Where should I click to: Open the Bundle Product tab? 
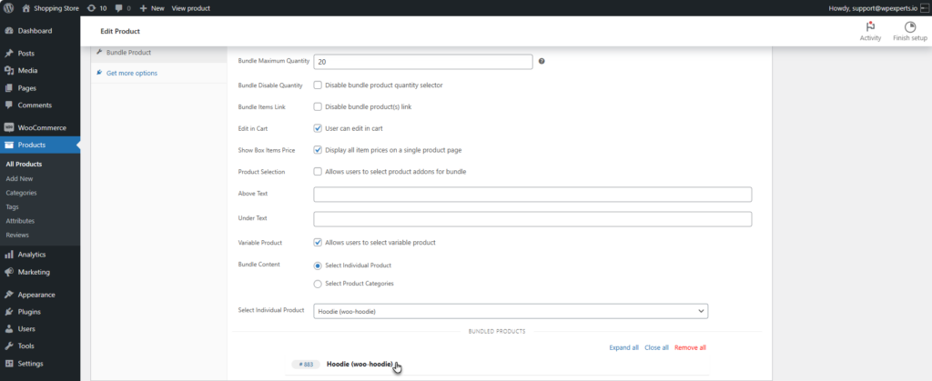click(x=128, y=52)
